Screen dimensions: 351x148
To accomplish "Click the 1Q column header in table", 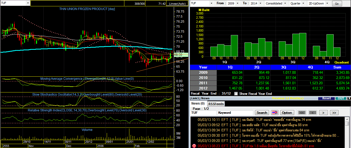I will point(230,67).
